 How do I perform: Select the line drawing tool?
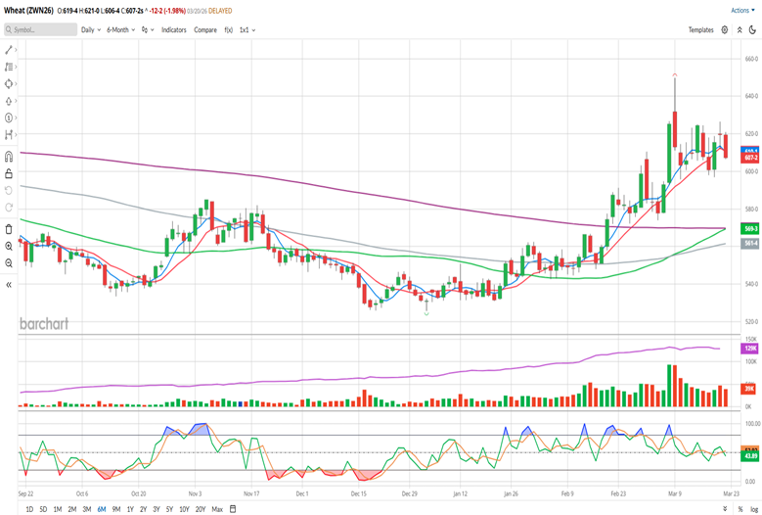coord(9,50)
